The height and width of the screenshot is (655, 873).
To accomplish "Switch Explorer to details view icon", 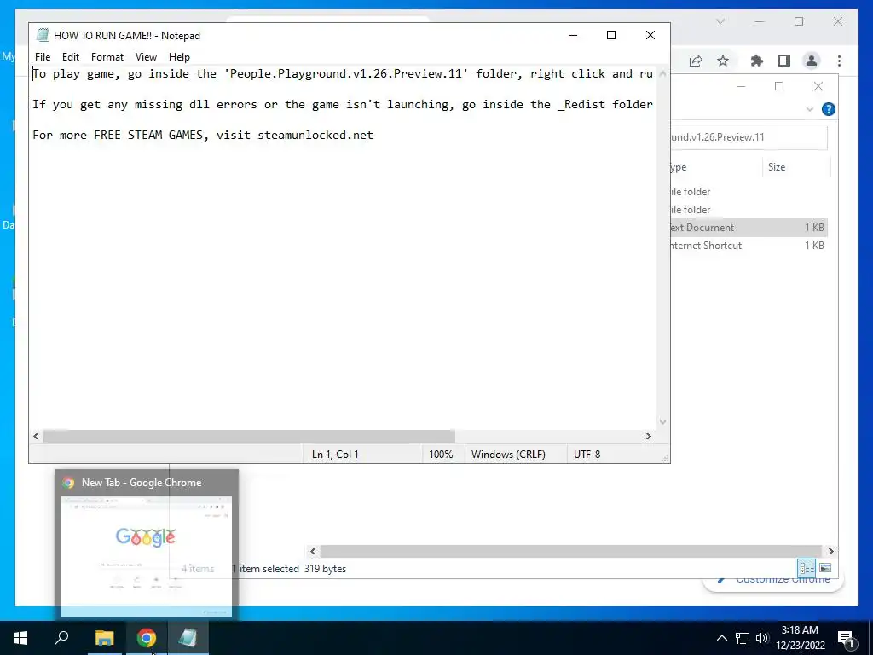I will coord(807,567).
